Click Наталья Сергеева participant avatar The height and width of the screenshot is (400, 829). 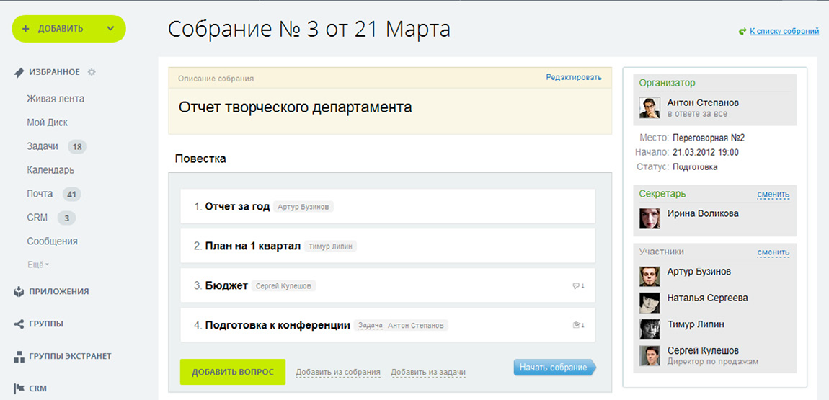[650, 303]
